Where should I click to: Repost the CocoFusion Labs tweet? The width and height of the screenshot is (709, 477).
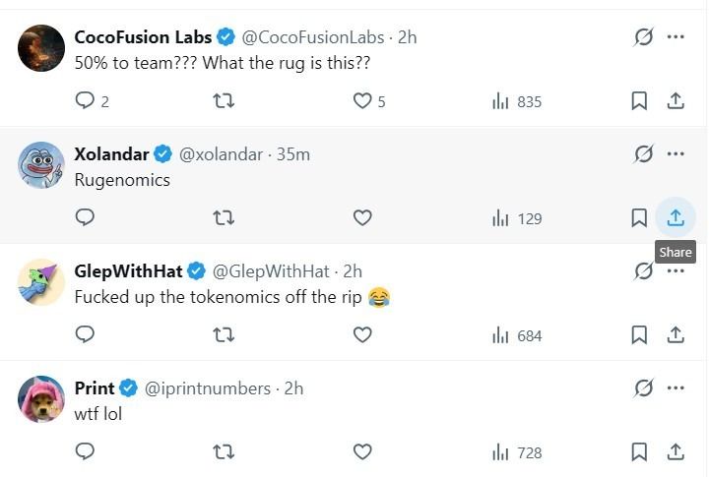coord(224,101)
